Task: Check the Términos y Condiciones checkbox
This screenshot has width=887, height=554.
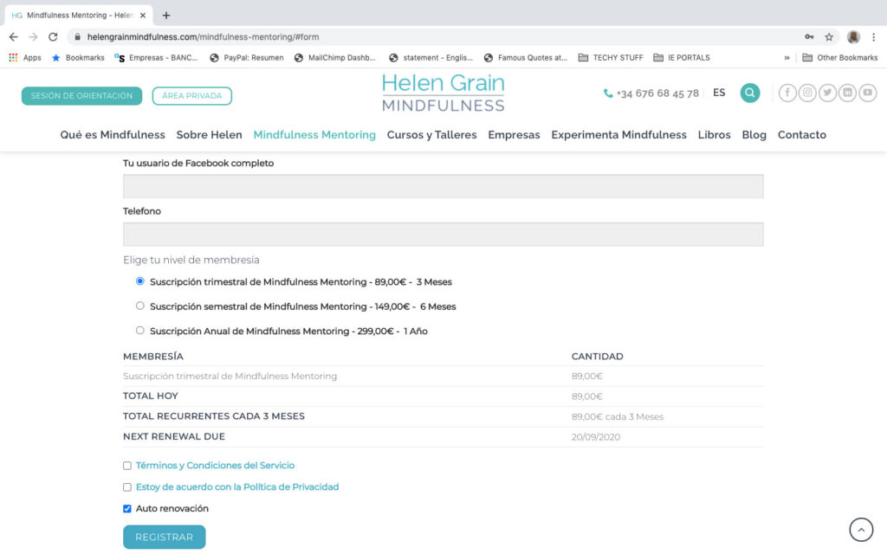Action: 127,466
